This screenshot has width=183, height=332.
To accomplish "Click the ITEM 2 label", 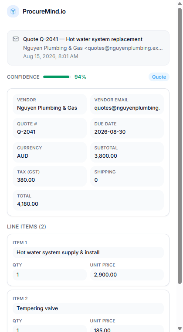I will [x=20, y=298].
